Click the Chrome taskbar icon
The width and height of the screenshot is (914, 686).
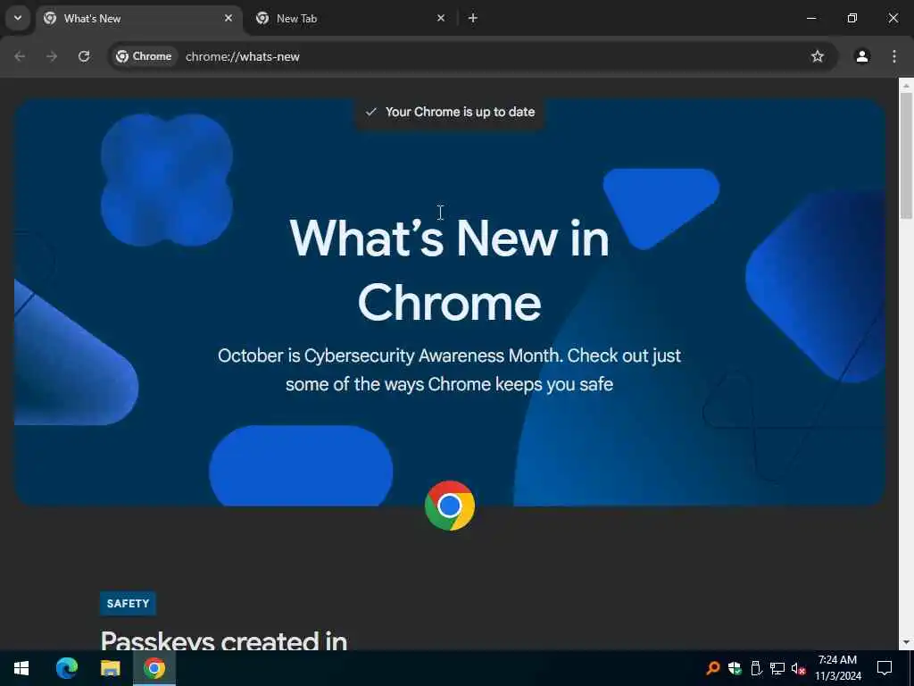[x=154, y=668]
